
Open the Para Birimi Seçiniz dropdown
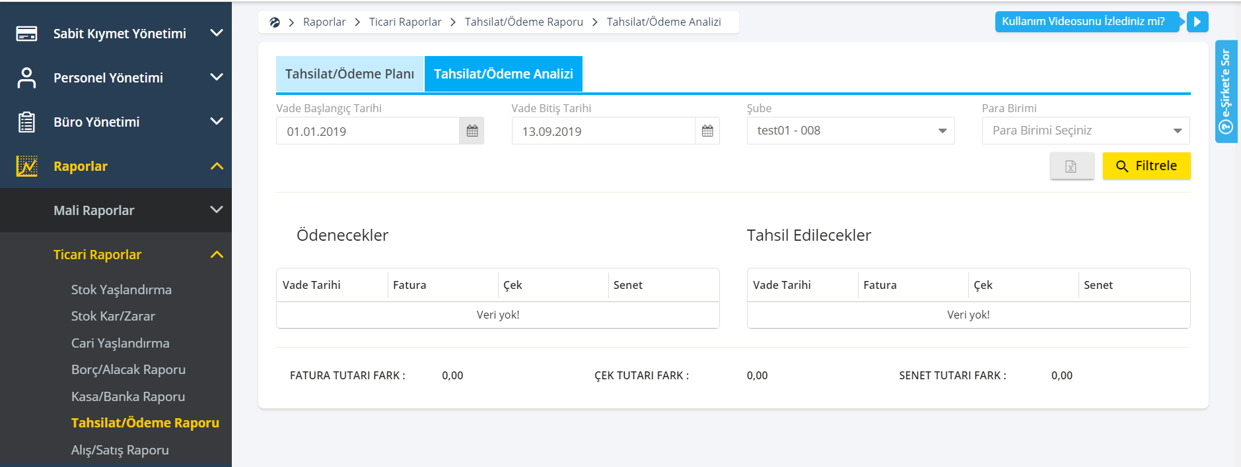coord(1086,131)
